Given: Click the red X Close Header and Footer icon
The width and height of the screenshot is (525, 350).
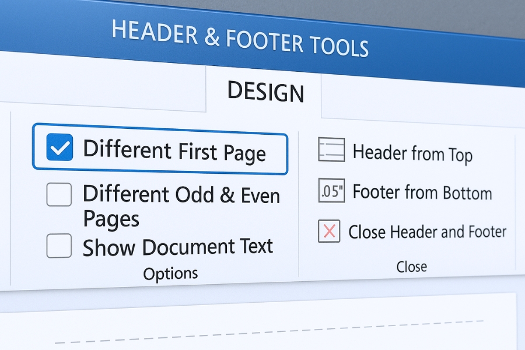Looking at the screenshot, I should 330,231.
